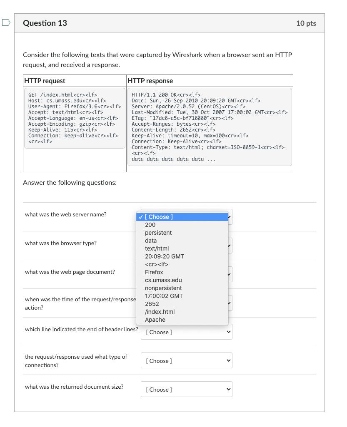
Task: Click the 'HTTP response' column header
Action: click(x=150, y=81)
